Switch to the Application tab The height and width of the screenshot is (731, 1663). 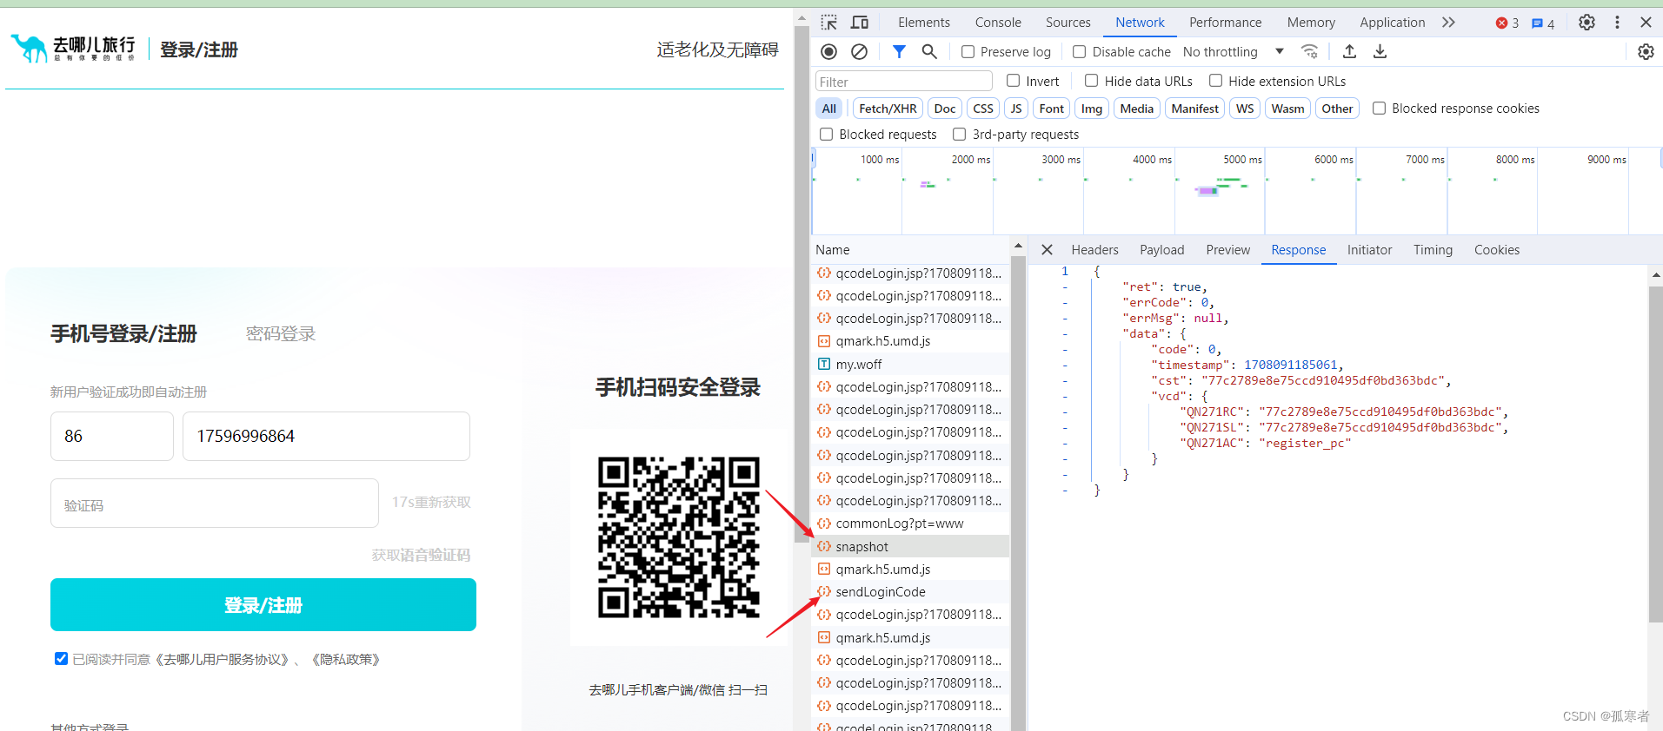tap(1392, 23)
